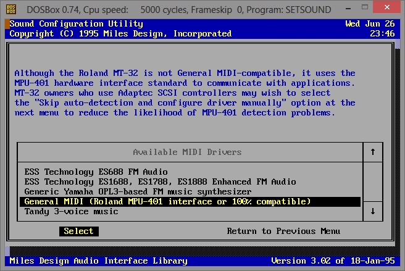The height and width of the screenshot is (271, 405).
Task: Maximize the DOSBox window
Action: click(365, 7)
